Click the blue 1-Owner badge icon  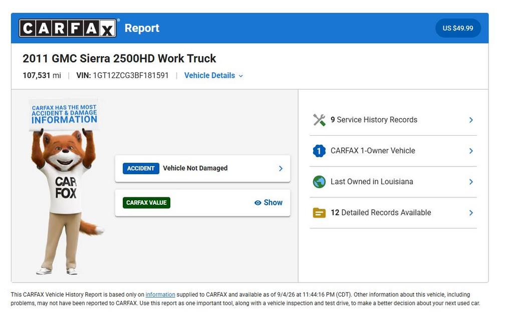319,151
